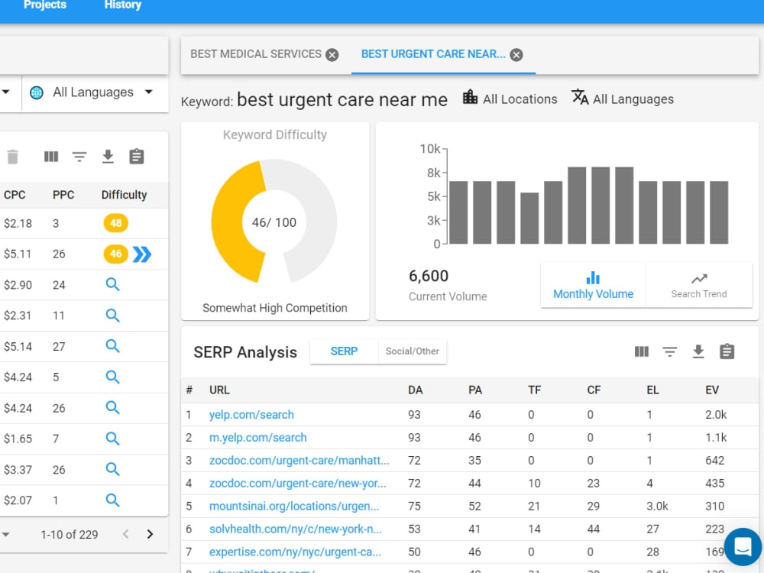This screenshot has height=573, width=764.
Task: Close the Best Medical Services tab
Action: [332, 55]
